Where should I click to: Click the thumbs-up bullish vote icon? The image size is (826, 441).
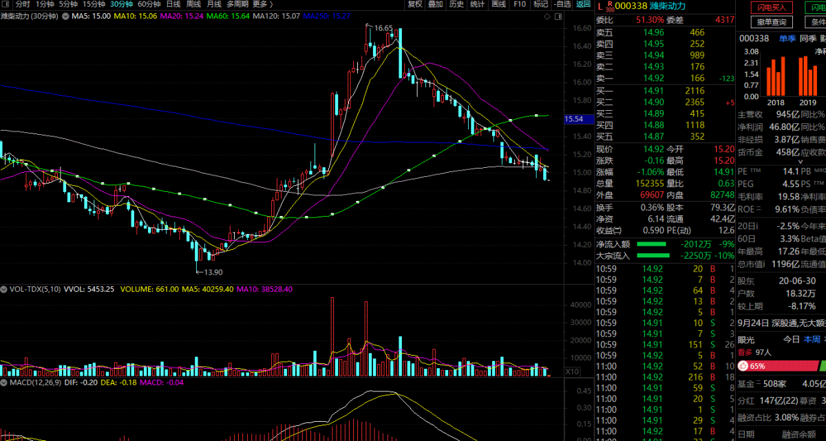744,367
